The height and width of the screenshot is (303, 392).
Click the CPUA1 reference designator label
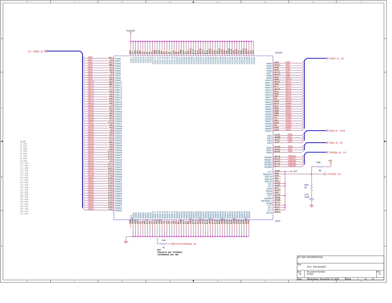click(x=279, y=53)
